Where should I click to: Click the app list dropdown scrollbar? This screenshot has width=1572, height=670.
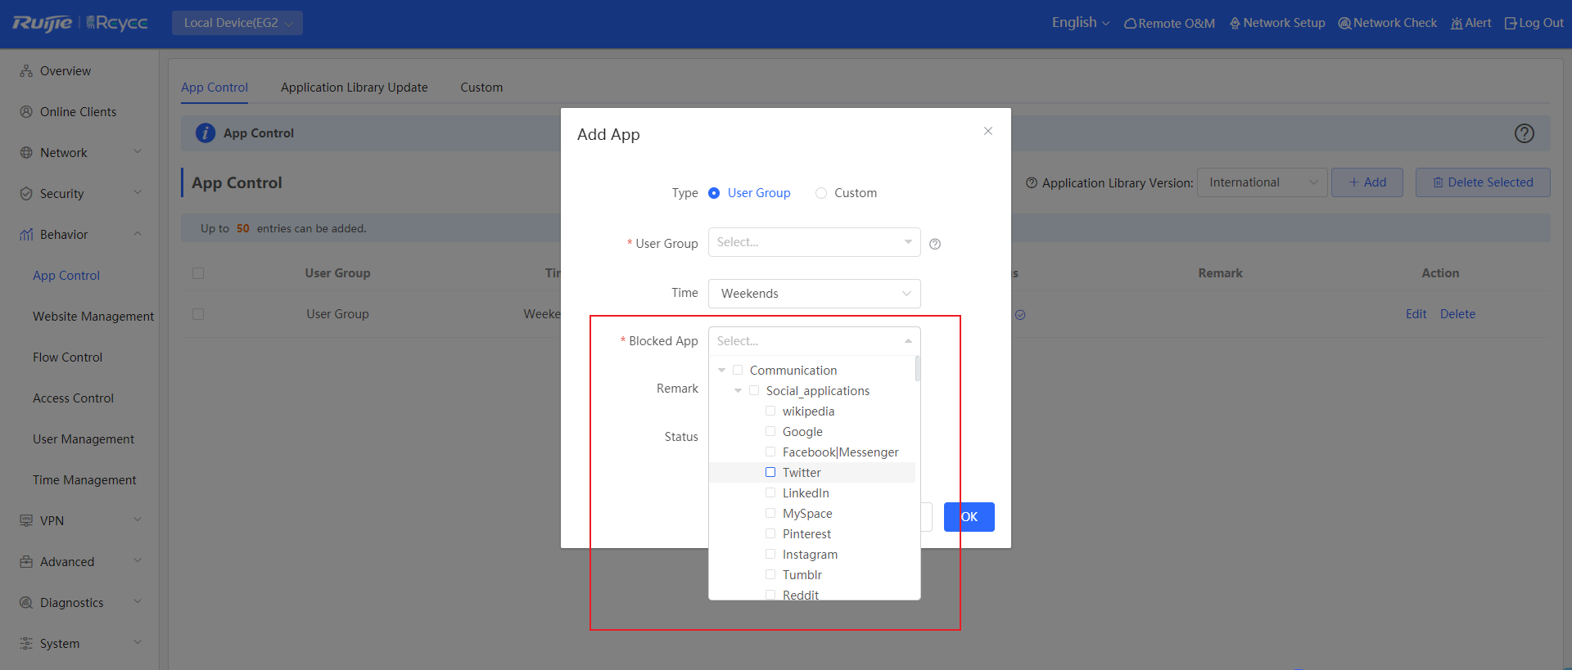point(918,369)
